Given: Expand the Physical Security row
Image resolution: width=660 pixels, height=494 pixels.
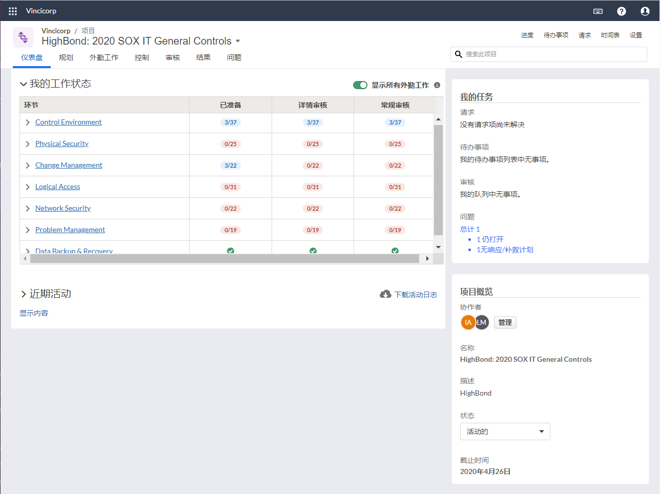Looking at the screenshot, I should pyautogui.click(x=28, y=144).
